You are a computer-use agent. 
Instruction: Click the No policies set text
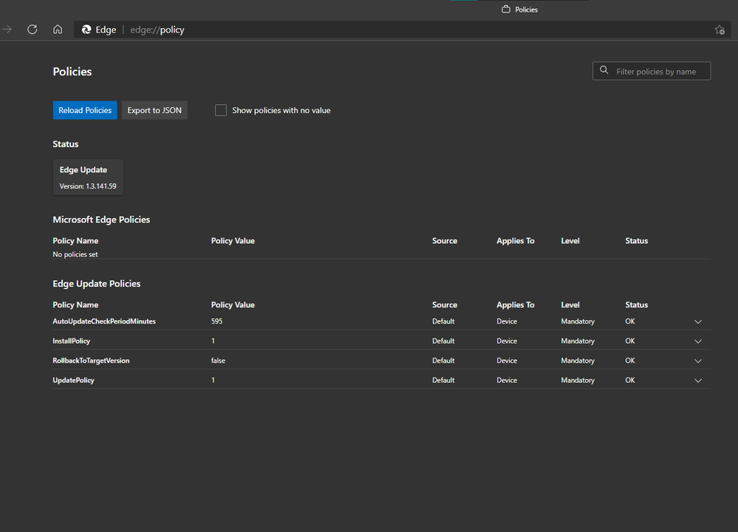(x=75, y=254)
